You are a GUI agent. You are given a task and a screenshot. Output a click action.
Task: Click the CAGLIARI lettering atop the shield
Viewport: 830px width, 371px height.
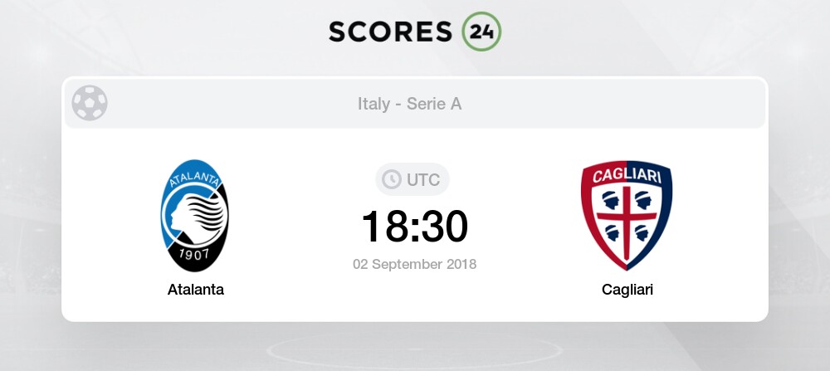point(627,176)
